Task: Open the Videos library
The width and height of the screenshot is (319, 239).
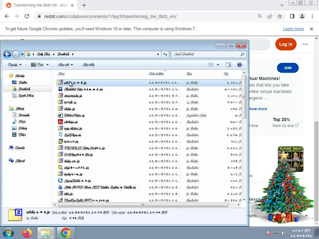Action: click(x=19, y=134)
